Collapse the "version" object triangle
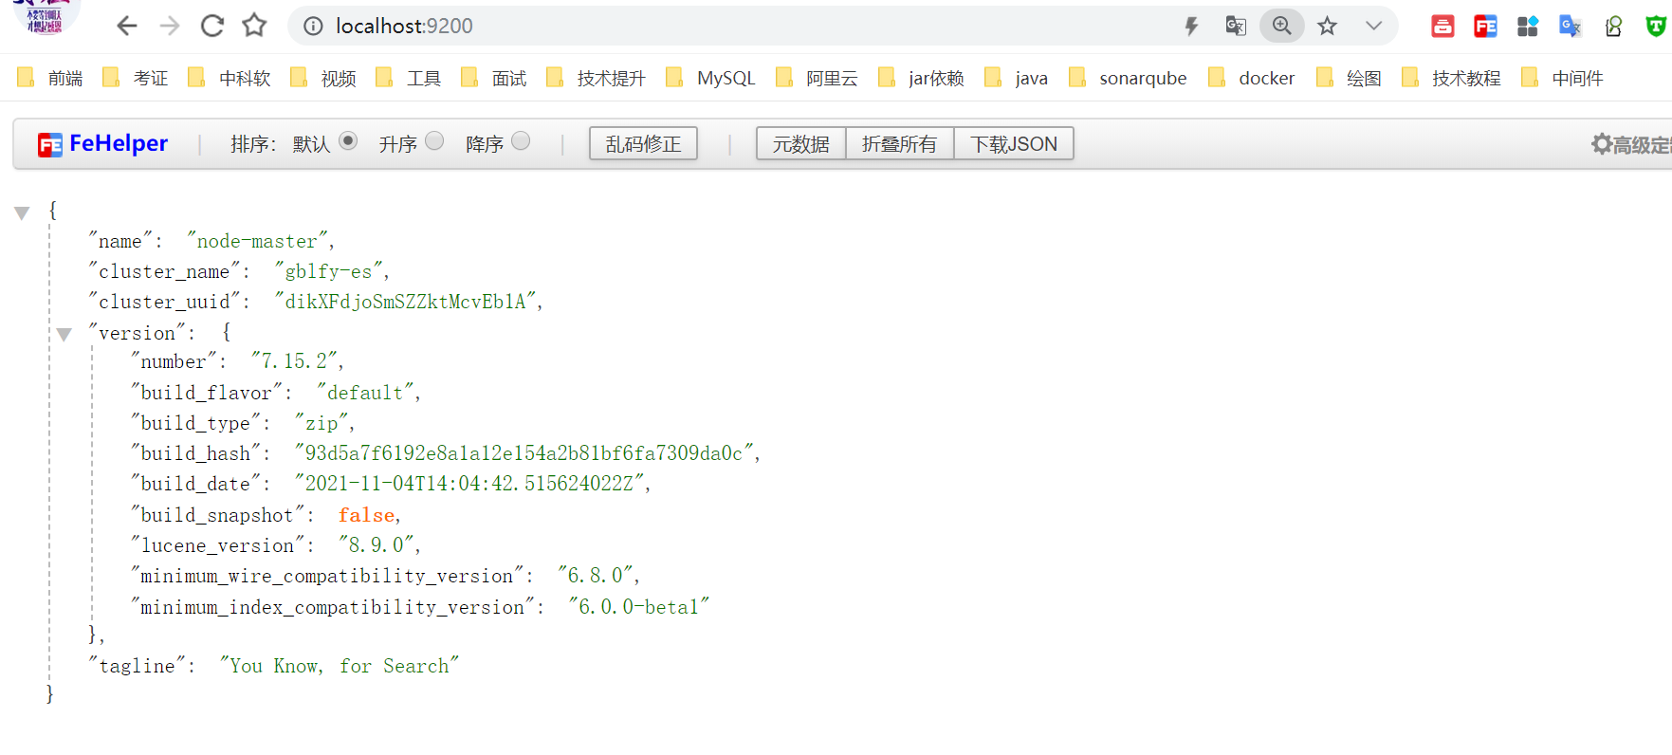 [64, 334]
